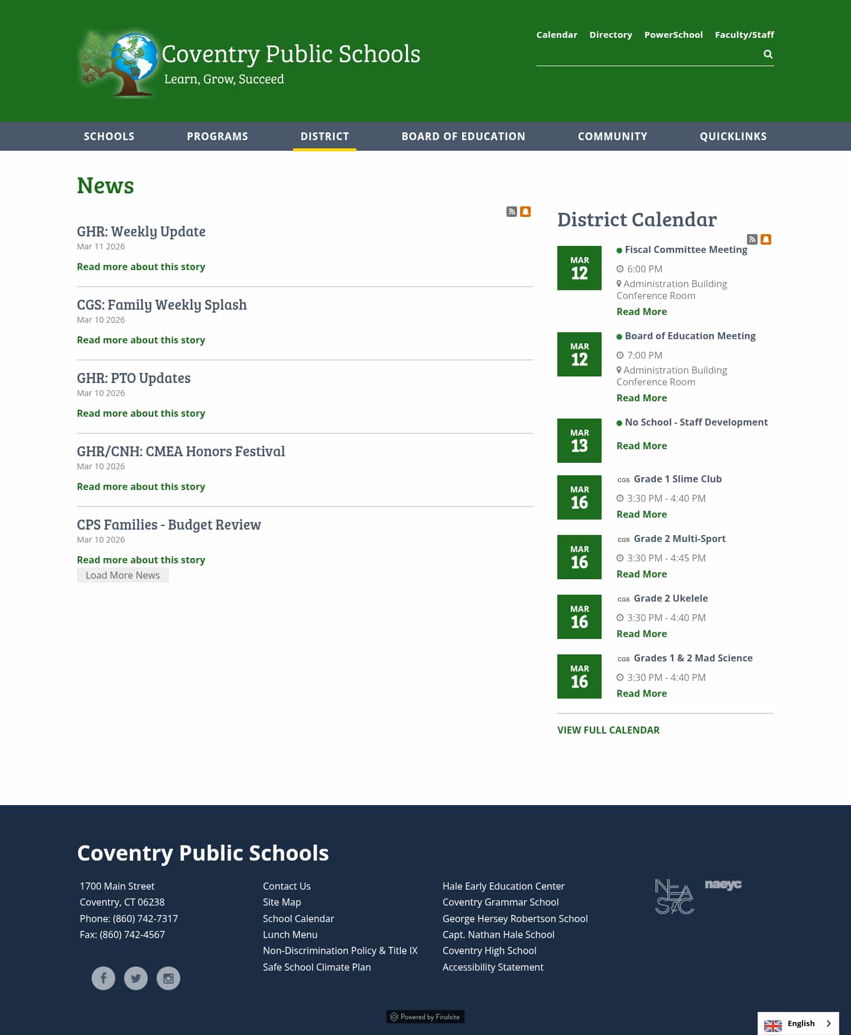
Task: Open the Community menu
Action: click(x=613, y=137)
